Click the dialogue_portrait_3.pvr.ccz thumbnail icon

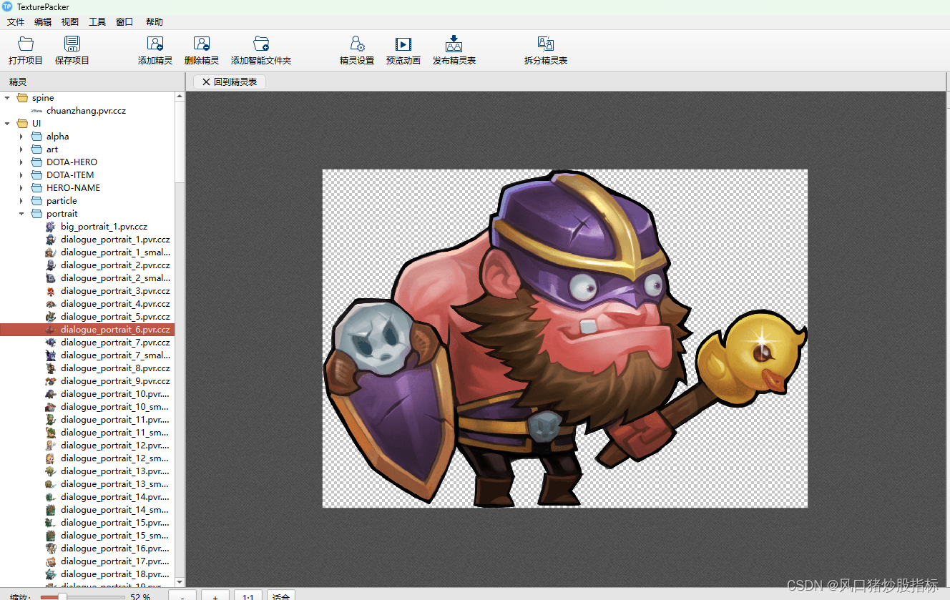coord(50,291)
